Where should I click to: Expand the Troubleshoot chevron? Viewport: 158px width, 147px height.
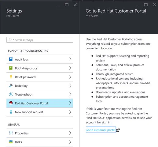tap(70, 94)
